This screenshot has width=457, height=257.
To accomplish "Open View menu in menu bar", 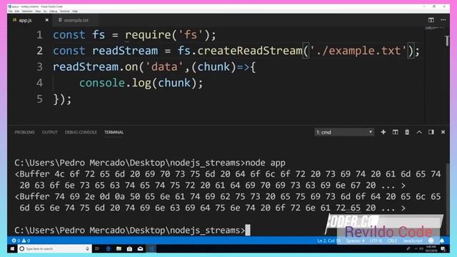I will 38,11.
